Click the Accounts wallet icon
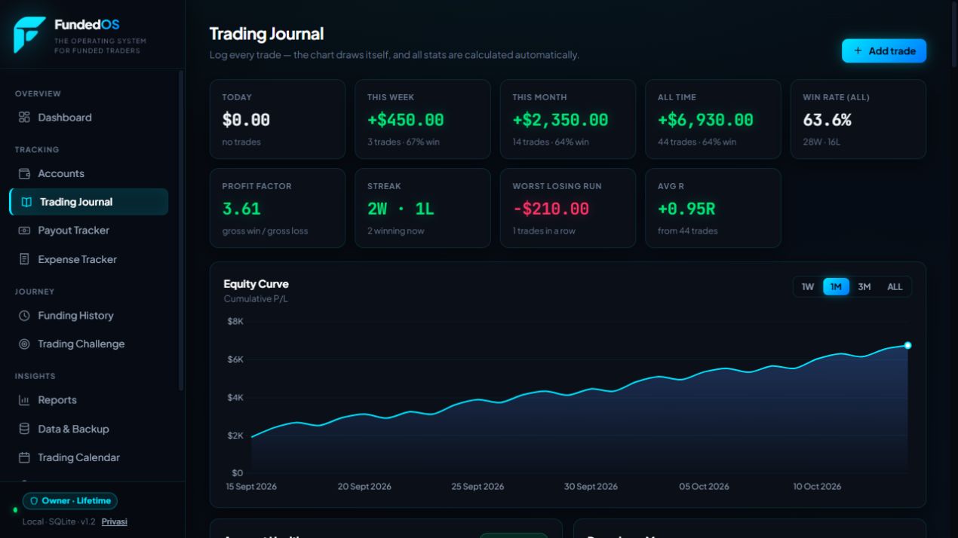This screenshot has width=958, height=538. click(x=24, y=173)
